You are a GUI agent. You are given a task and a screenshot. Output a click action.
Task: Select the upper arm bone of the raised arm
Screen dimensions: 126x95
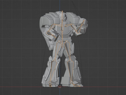pyautogui.click(x=74, y=28)
